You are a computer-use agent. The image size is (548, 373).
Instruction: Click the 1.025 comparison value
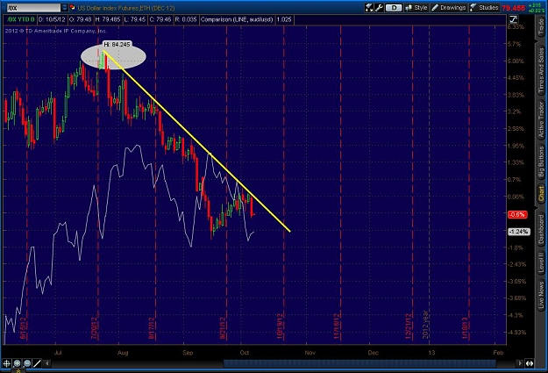[x=284, y=19]
